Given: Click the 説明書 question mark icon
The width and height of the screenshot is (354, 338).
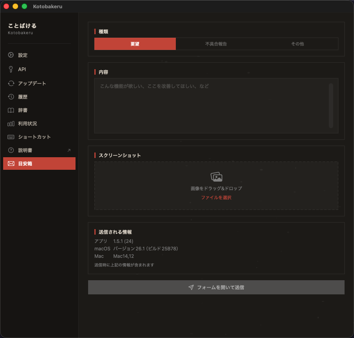Looking at the screenshot, I should 11,150.
